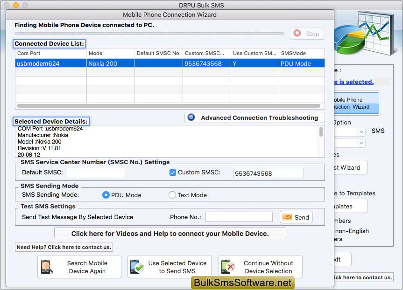Open the lower dropdown in background window
Screen dimensions: 403x290
[361, 143]
